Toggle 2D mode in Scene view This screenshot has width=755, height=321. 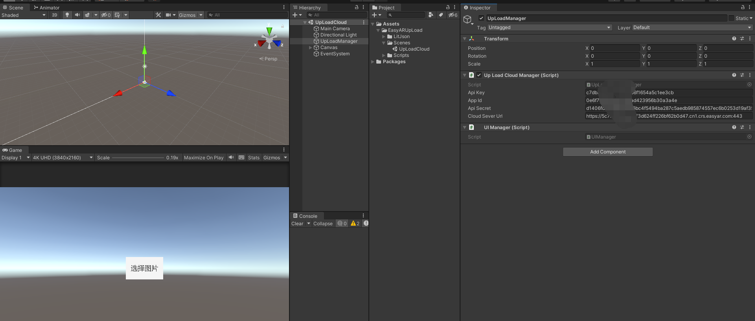coord(55,15)
